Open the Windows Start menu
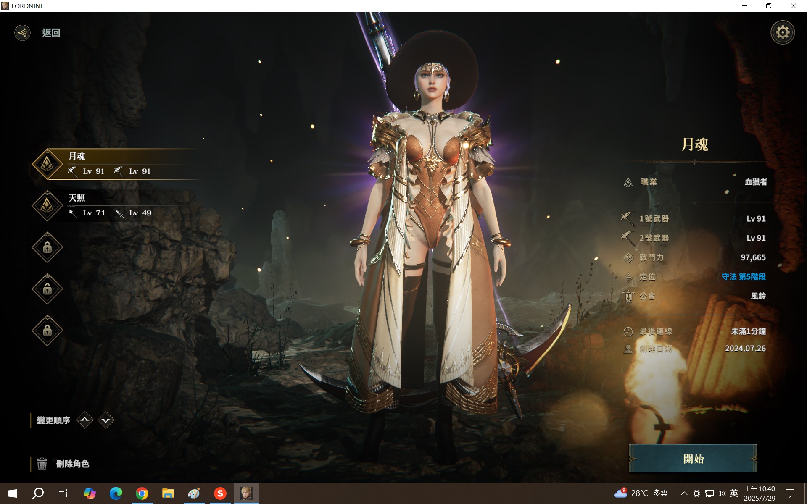Screen dimensions: 807x504 point(13,493)
